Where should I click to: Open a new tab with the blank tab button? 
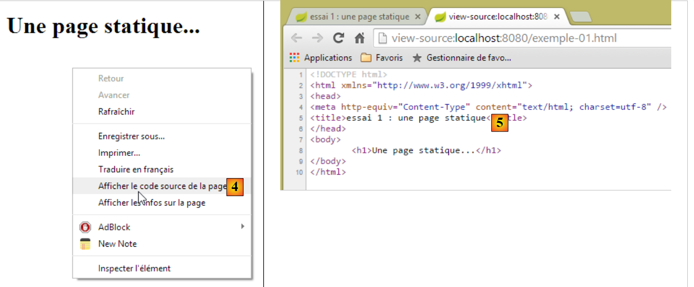tap(581, 17)
